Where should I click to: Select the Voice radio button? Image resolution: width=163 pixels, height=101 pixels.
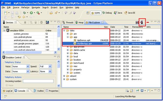(7, 85)
